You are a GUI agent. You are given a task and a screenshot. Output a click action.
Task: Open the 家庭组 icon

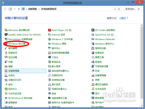93,62
